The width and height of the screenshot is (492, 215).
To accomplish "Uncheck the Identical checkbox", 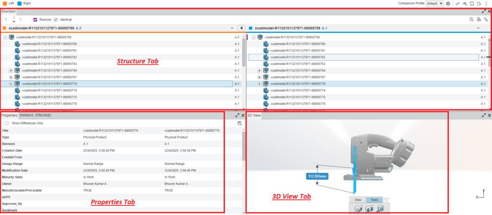I will [x=56, y=20].
